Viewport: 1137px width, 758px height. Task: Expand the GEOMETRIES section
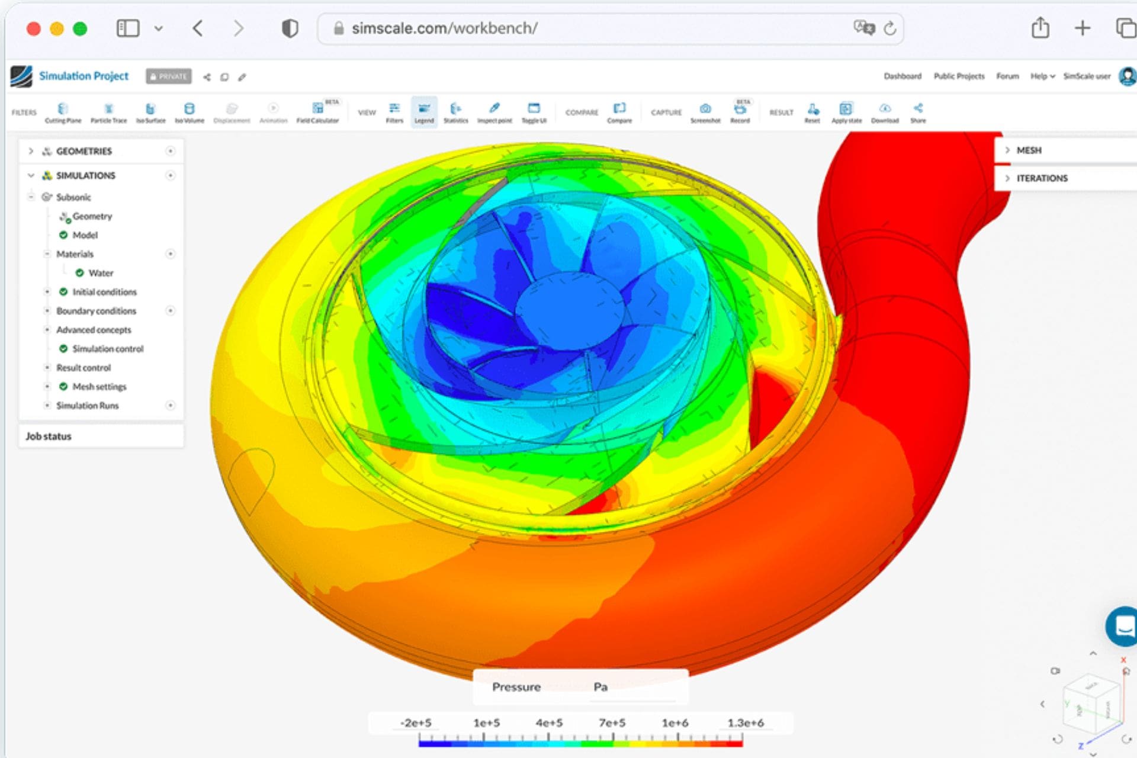[31, 151]
